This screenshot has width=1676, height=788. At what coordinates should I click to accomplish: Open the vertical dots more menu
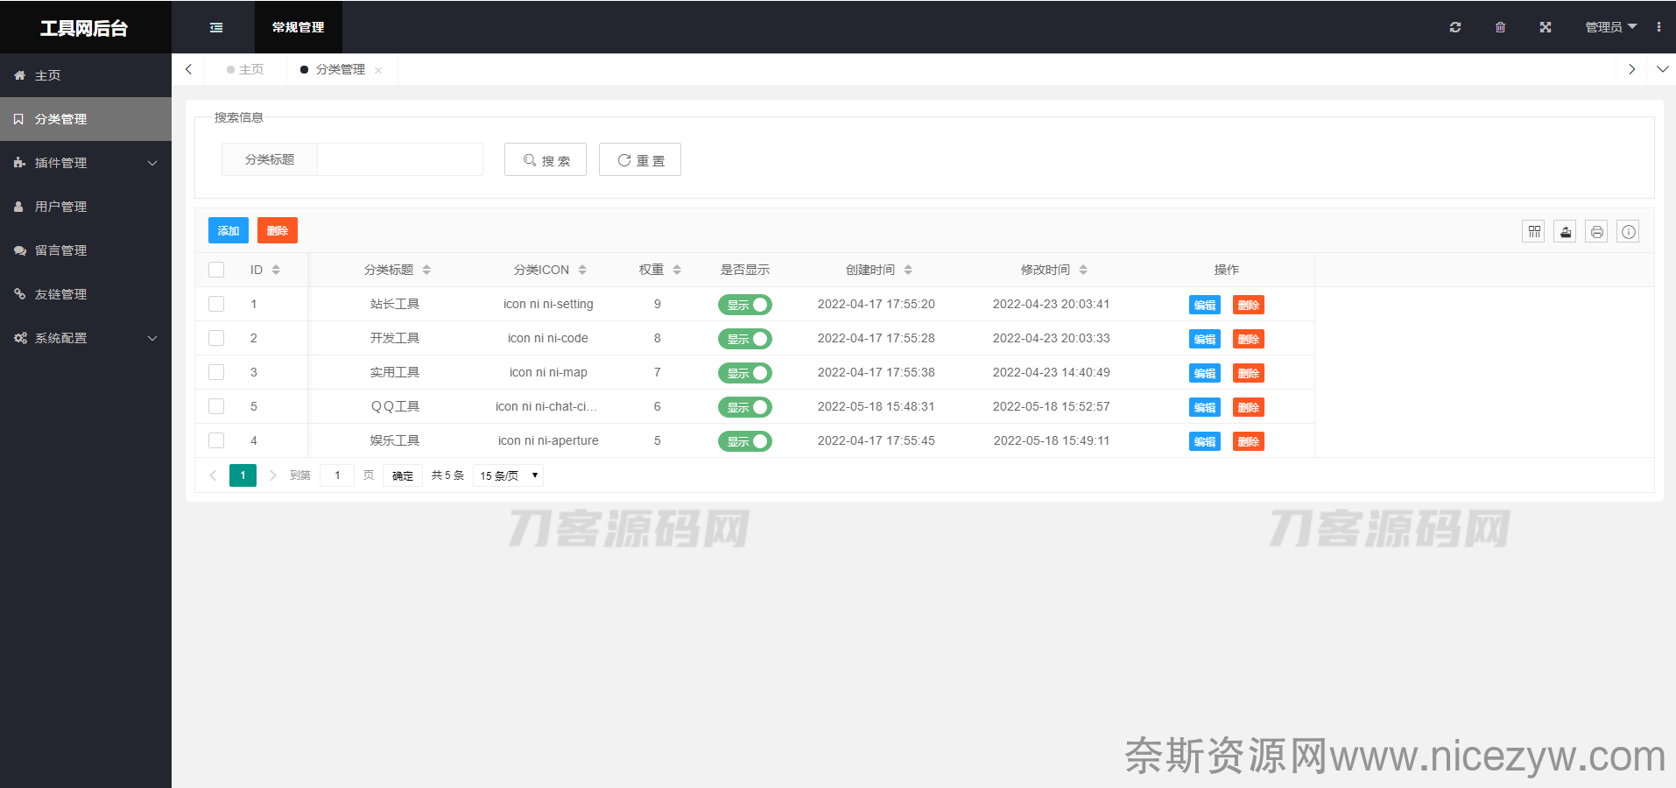pyautogui.click(x=1658, y=27)
